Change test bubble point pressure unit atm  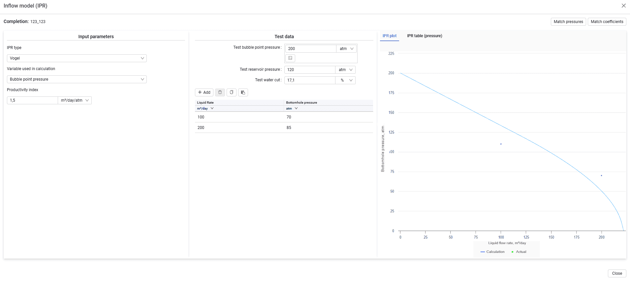point(346,49)
